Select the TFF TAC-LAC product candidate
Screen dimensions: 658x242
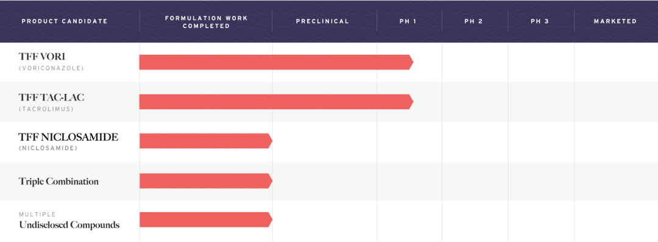51,98
